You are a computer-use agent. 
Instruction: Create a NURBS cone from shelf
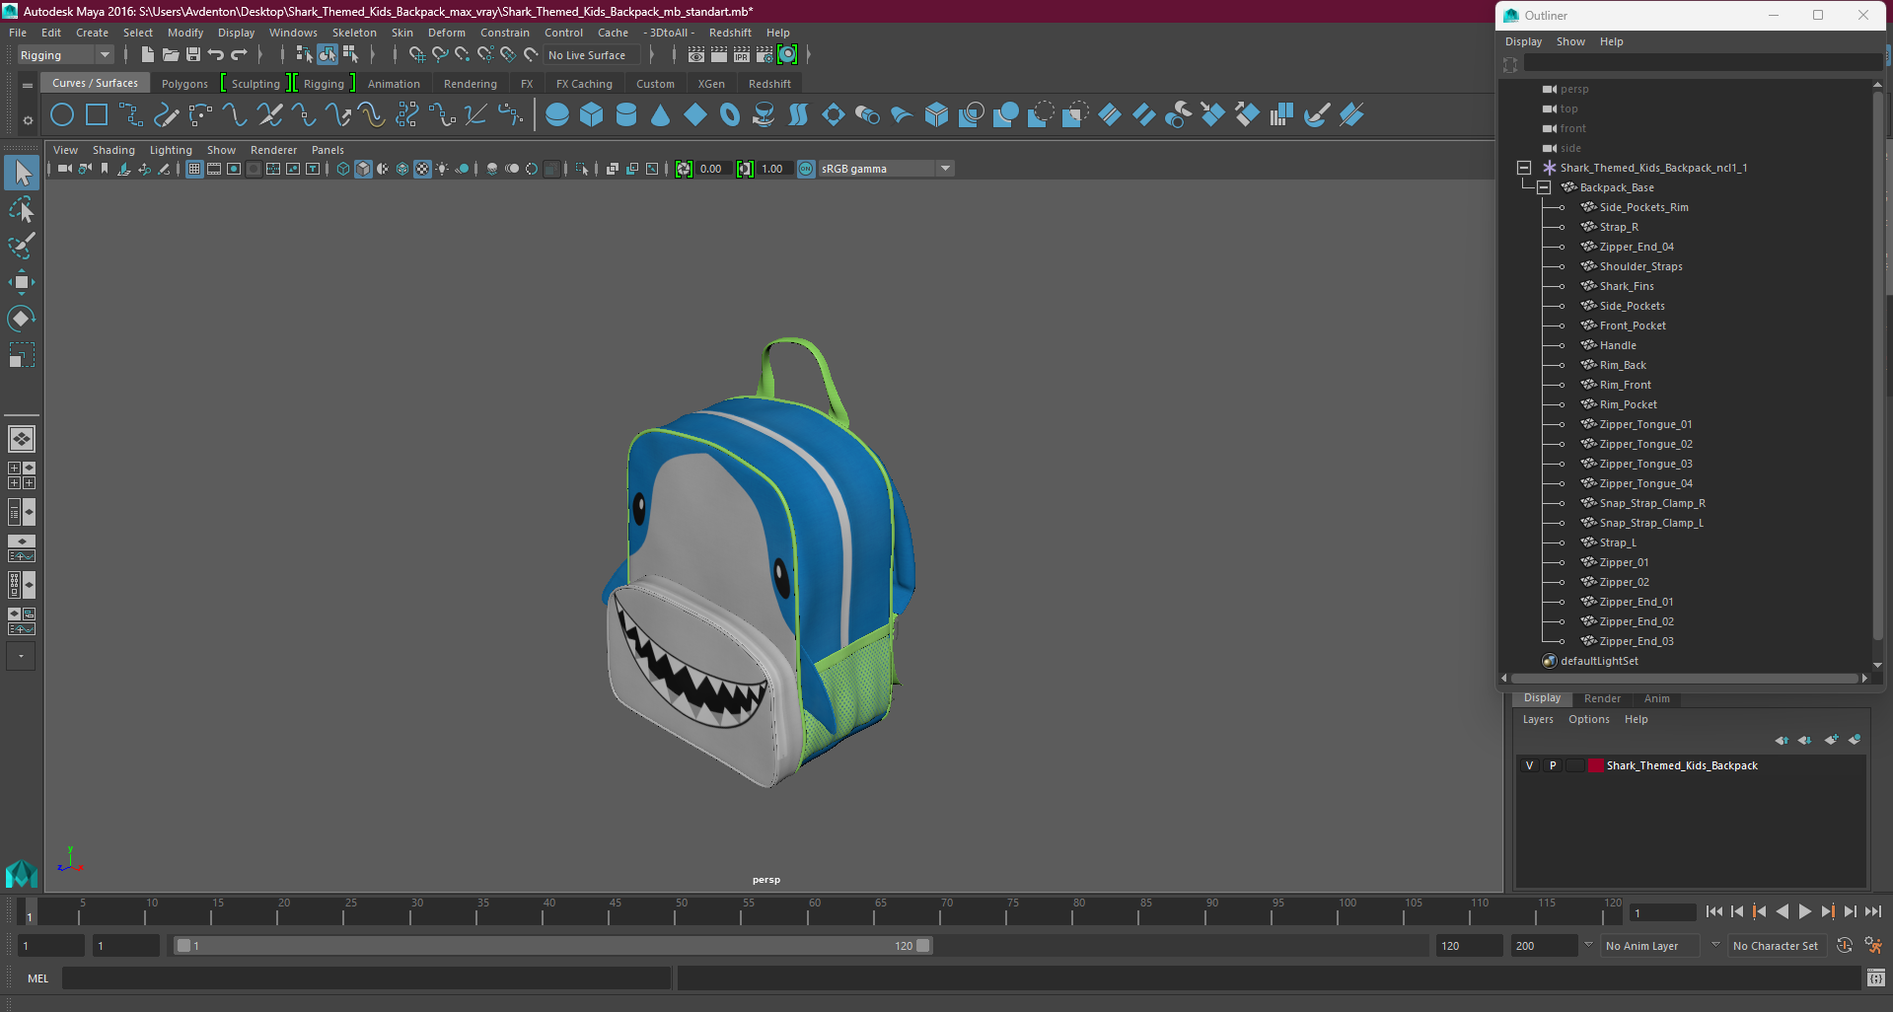661,115
